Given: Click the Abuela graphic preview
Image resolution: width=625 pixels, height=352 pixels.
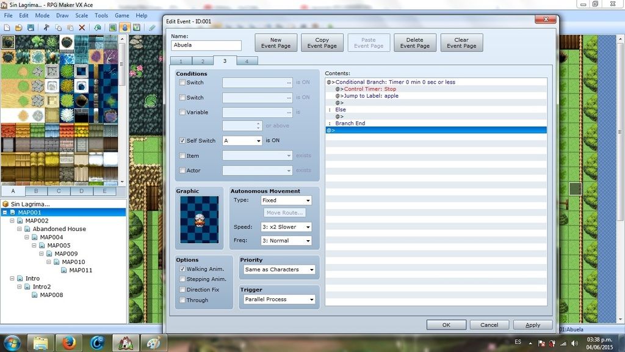Looking at the screenshot, I should [200, 219].
